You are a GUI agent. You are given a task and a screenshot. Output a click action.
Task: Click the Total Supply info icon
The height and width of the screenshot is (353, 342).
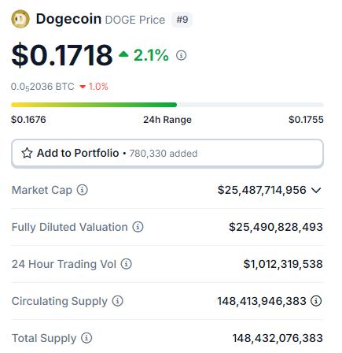click(x=86, y=338)
